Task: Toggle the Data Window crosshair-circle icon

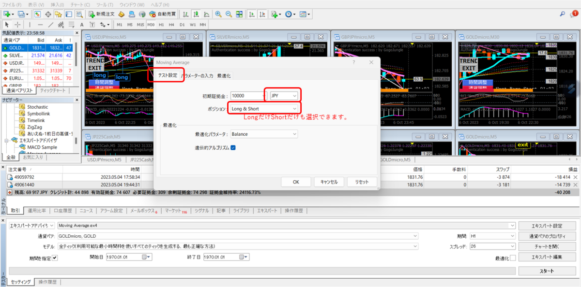Action: [x=48, y=14]
